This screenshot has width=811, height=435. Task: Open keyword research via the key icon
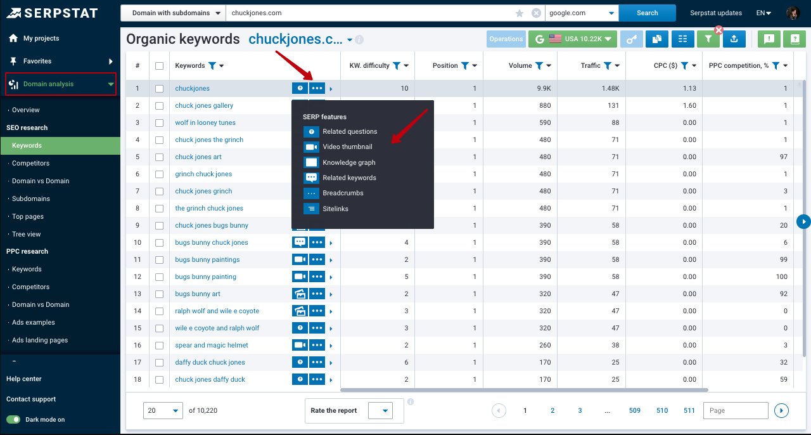pyautogui.click(x=631, y=39)
